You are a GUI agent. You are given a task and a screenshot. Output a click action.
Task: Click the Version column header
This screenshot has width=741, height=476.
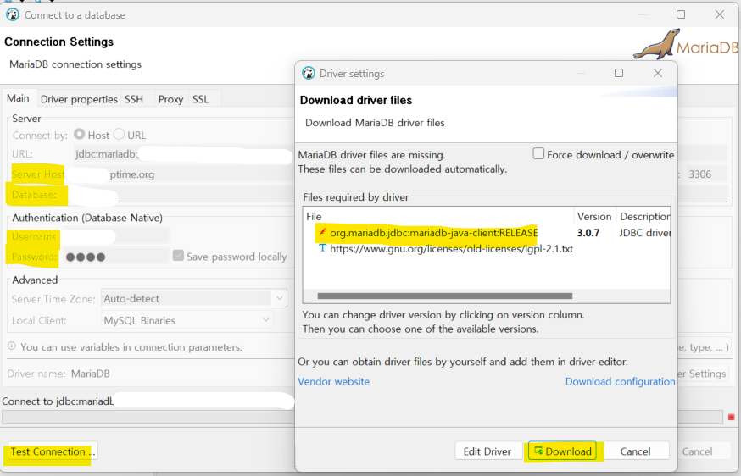pyautogui.click(x=594, y=216)
